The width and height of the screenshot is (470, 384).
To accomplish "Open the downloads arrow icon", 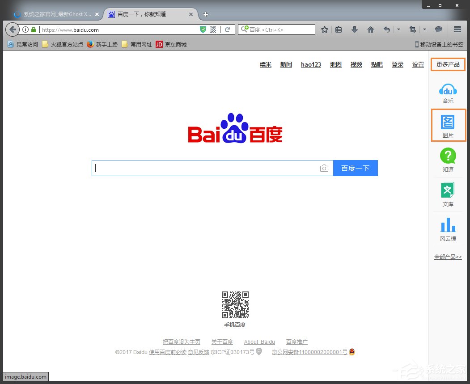I will 354,29.
